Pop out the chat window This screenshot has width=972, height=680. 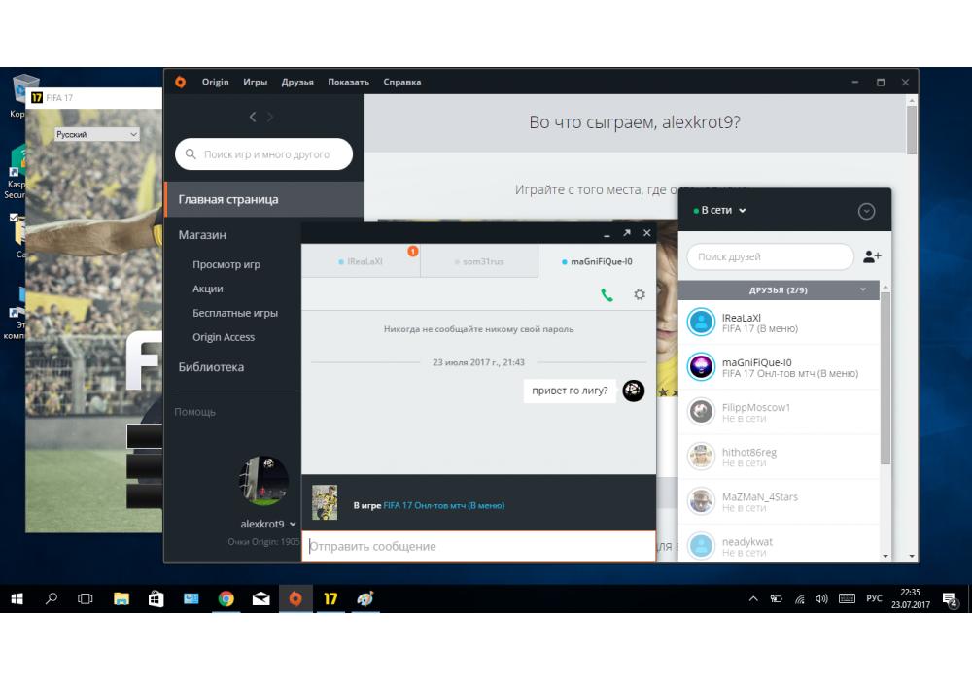[627, 233]
